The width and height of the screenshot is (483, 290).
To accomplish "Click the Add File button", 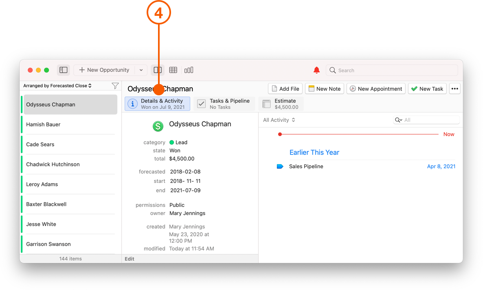I will point(285,89).
